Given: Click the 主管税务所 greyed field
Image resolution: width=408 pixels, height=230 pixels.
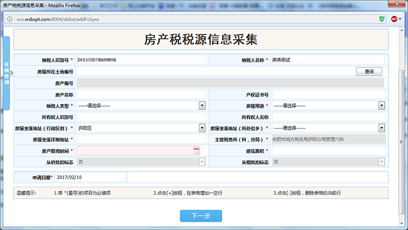Looking at the screenshot, I should (329, 139).
